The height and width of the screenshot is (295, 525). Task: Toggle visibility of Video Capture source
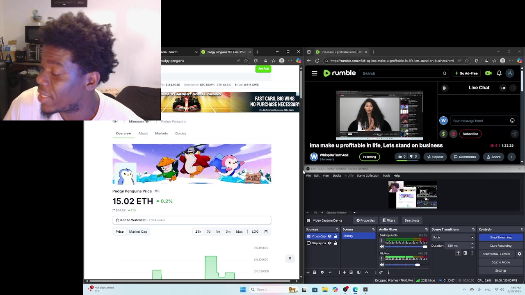click(329, 236)
